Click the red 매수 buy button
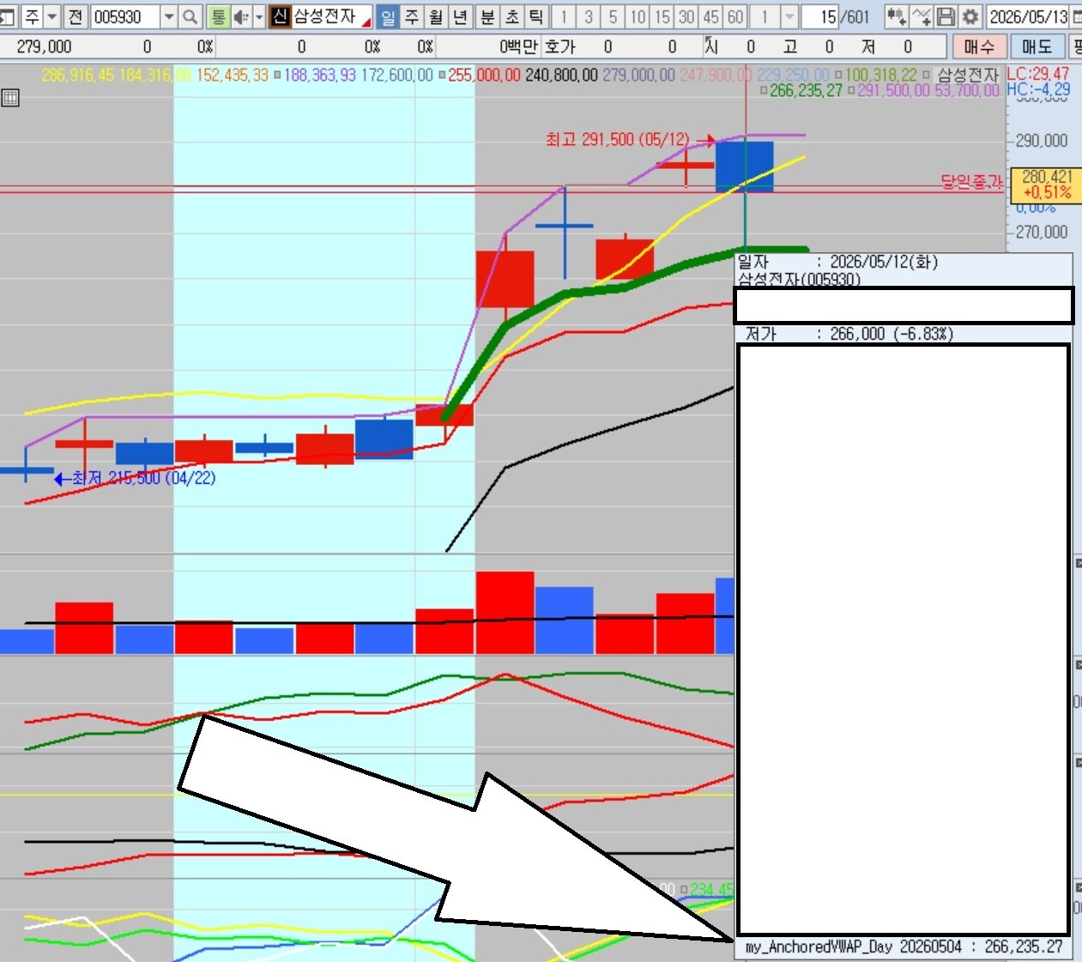The image size is (1082, 962). (979, 46)
